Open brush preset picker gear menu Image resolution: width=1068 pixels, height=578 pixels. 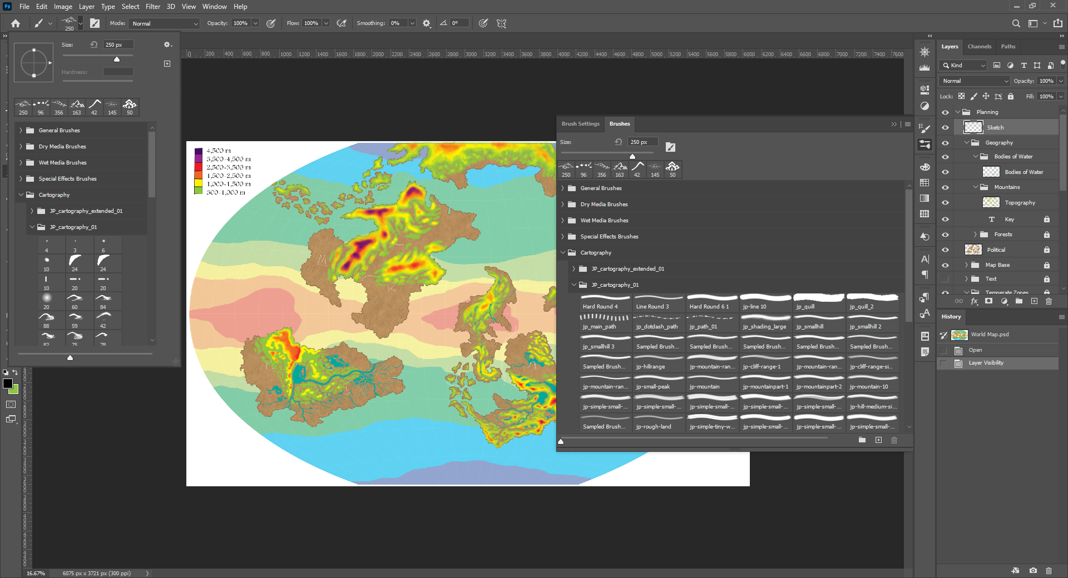tap(167, 44)
